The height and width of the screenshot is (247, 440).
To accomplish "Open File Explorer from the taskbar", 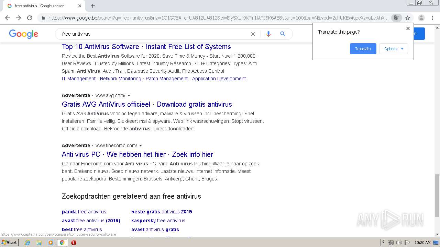I will click(39, 243).
